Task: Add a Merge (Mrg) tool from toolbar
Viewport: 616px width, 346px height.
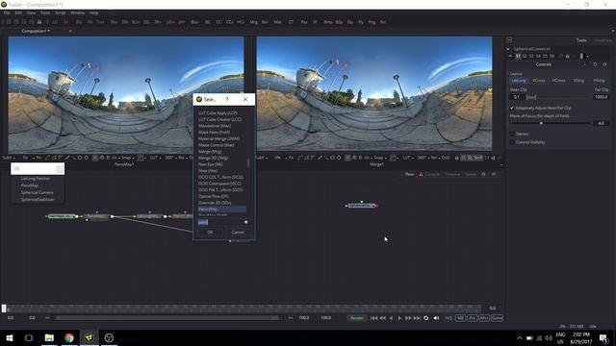Action: click(x=254, y=22)
